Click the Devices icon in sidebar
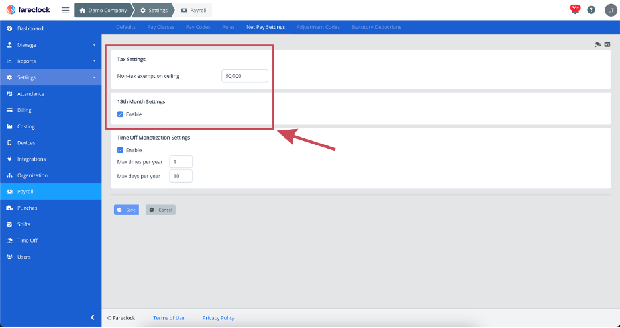This screenshot has width=620, height=328. coord(9,143)
